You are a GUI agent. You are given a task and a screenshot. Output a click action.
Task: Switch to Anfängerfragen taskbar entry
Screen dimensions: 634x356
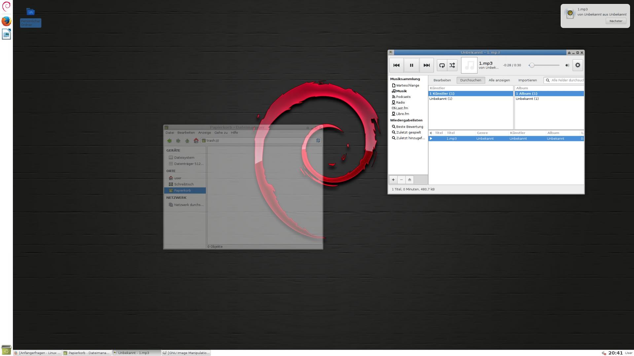[38, 353]
